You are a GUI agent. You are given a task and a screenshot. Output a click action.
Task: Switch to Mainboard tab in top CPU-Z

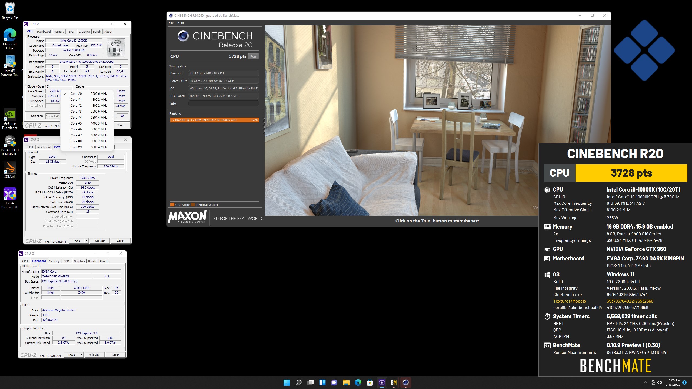pyautogui.click(x=44, y=32)
